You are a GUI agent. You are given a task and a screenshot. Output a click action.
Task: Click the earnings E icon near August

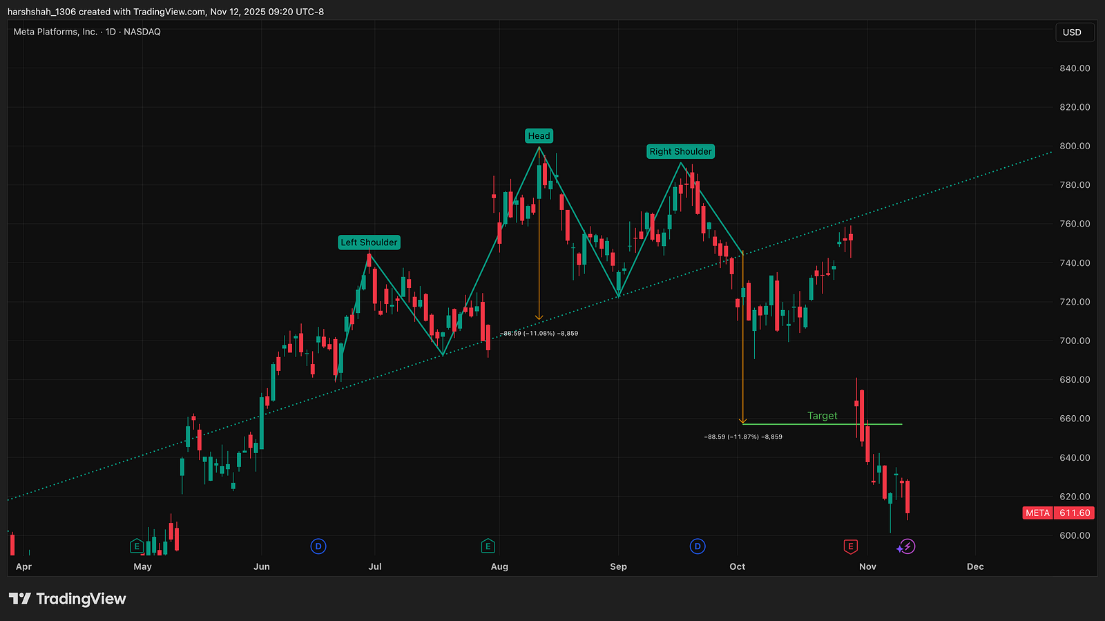tap(488, 546)
